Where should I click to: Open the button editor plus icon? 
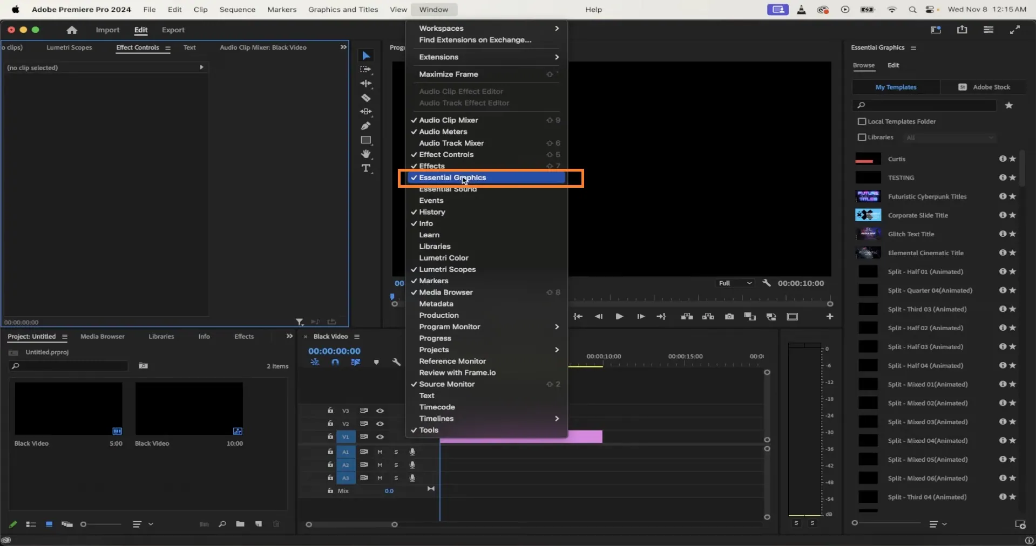(x=830, y=317)
